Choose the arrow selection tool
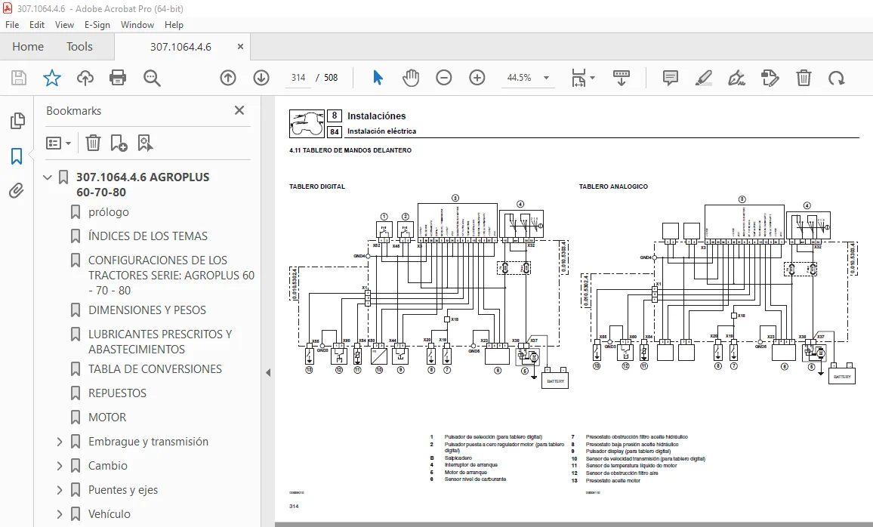Screen dimensions: 873x527 [x=378, y=78]
